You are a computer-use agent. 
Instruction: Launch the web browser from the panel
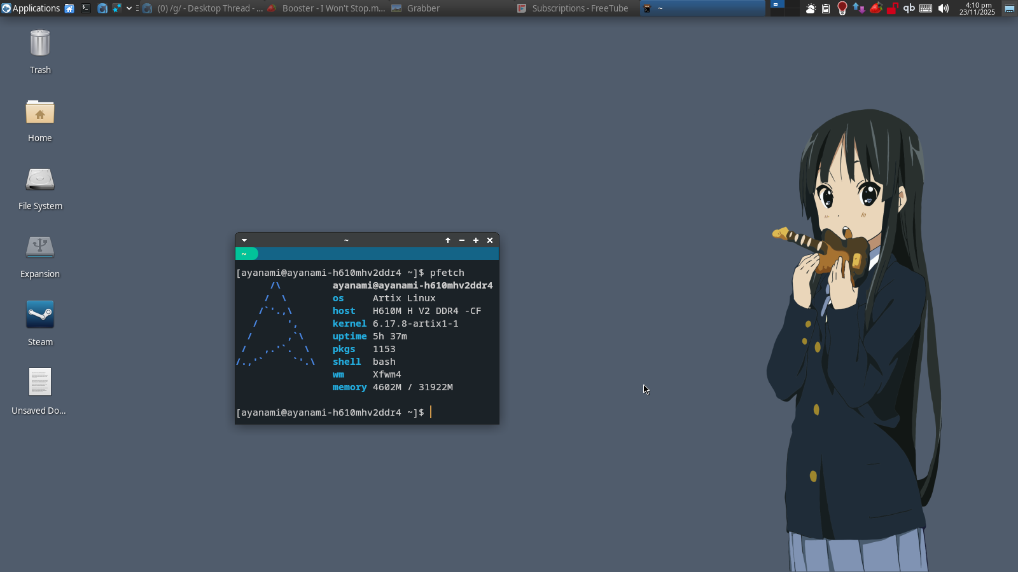click(x=102, y=8)
